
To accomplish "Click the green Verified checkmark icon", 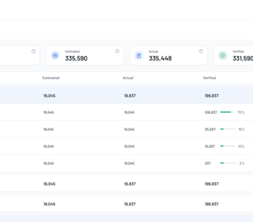I will [223, 56].
